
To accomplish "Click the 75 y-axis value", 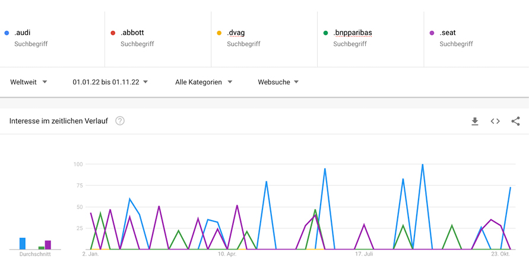I will point(80,186).
